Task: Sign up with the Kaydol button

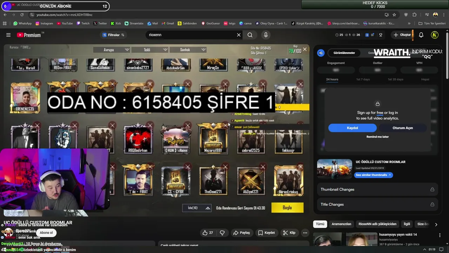Action: [352, 128]
